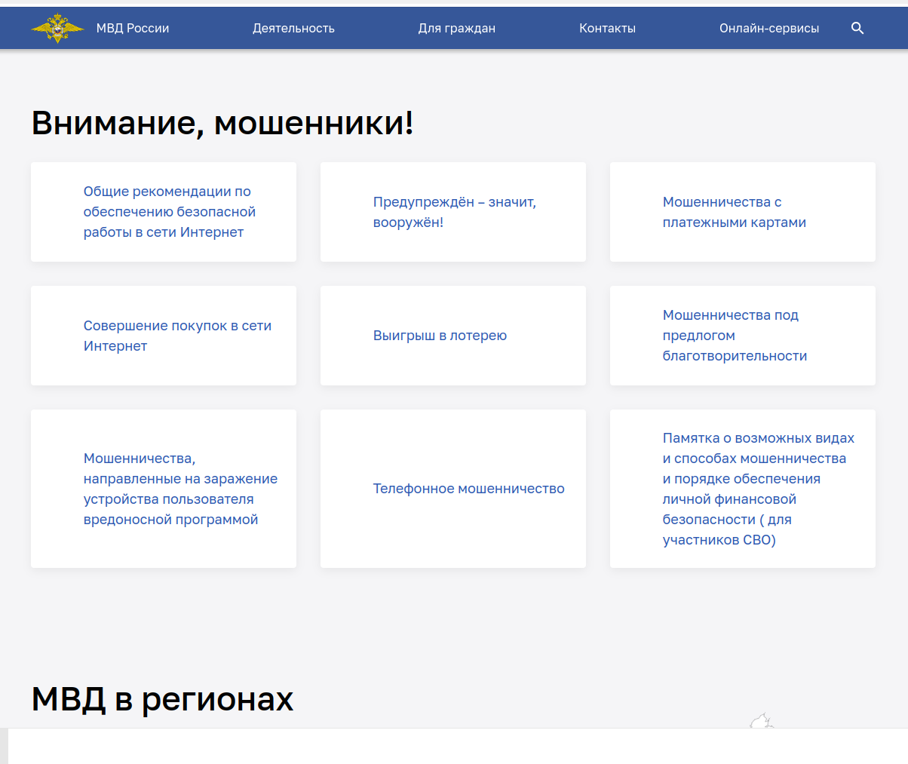Click the Внимание, мошенники! heading
908x764 pixels.
click(222, 123)
